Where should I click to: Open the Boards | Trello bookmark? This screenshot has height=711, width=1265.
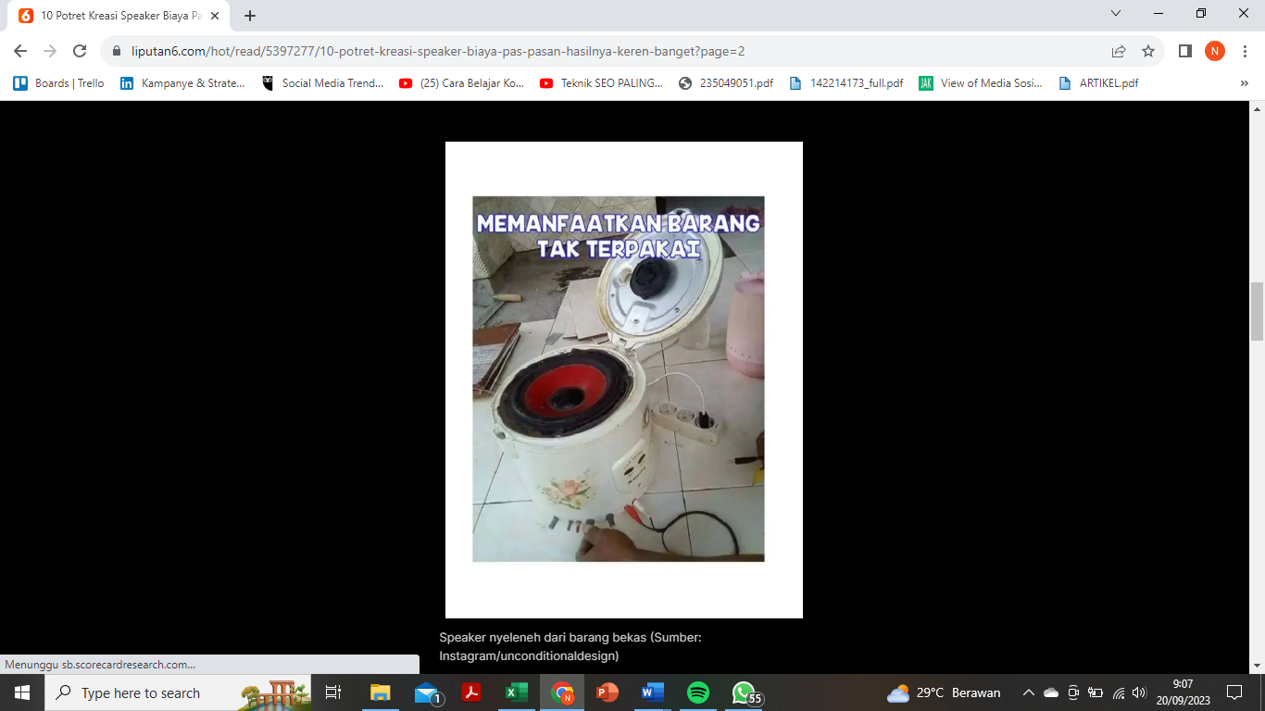tap(59, 83)
